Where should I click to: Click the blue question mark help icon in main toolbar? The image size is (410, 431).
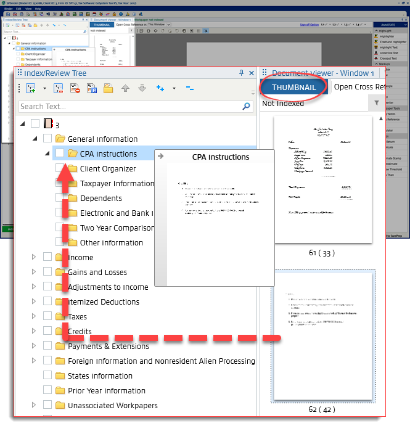tap(121, 14)
